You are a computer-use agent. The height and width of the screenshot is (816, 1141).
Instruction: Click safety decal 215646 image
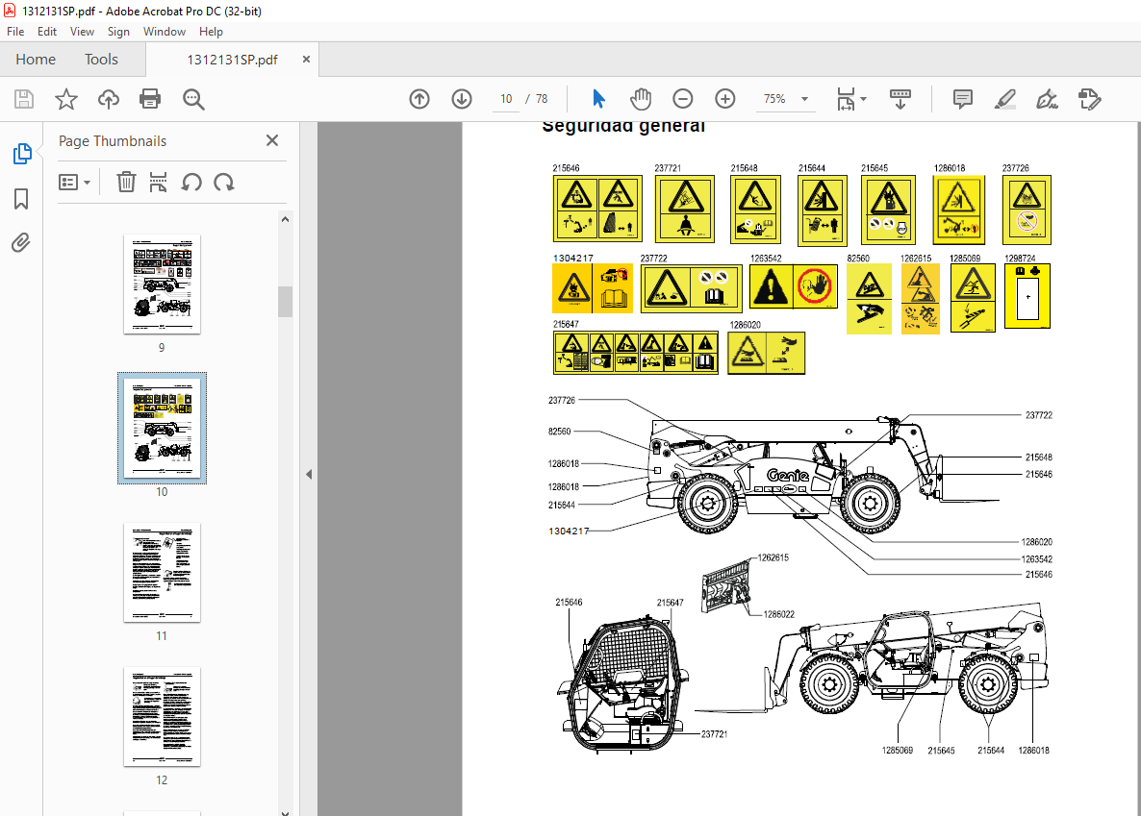(597, 208)
